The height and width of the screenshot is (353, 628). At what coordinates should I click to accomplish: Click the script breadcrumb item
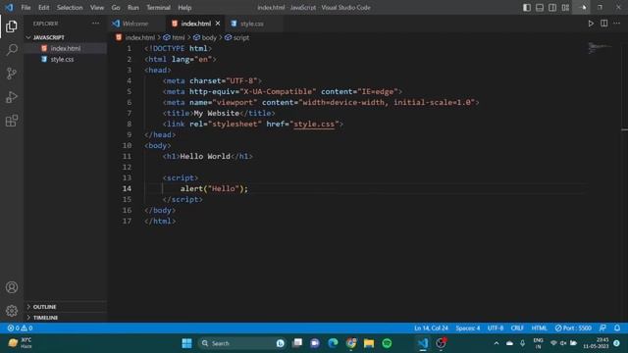click(x=237, y=37)
